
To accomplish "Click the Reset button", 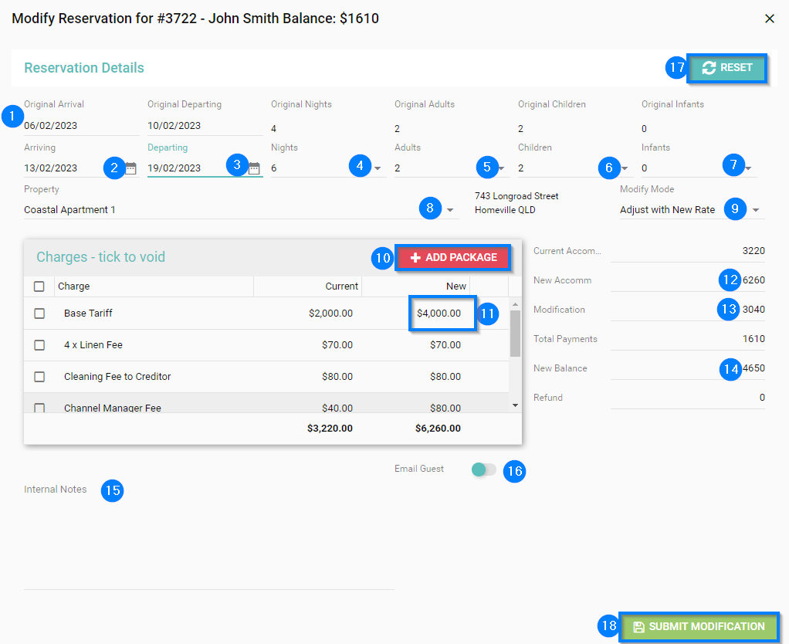I will tap(726, 68).
